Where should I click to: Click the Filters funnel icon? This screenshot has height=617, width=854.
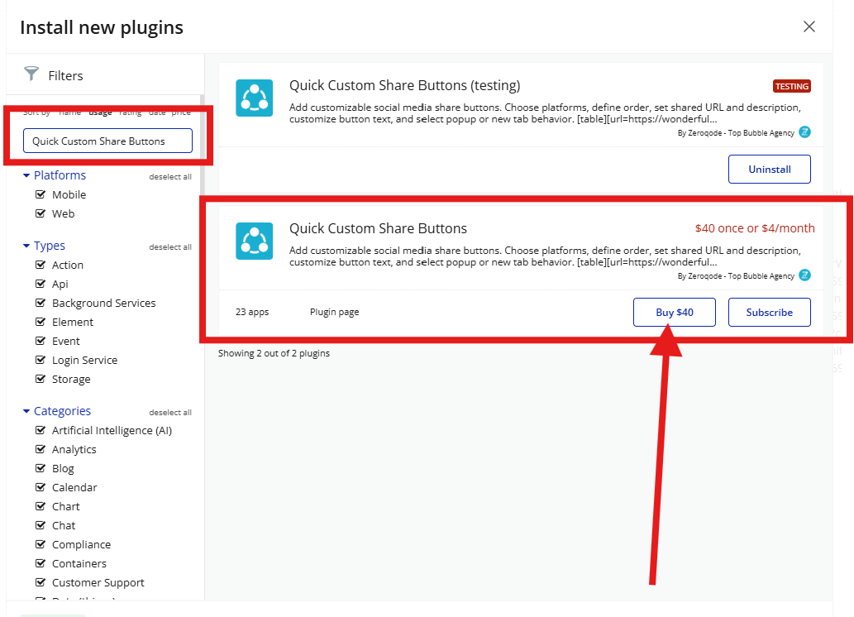coord(31,73)
